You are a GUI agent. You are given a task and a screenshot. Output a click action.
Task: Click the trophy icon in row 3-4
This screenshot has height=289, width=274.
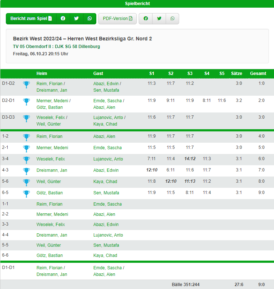click(26, 159)
